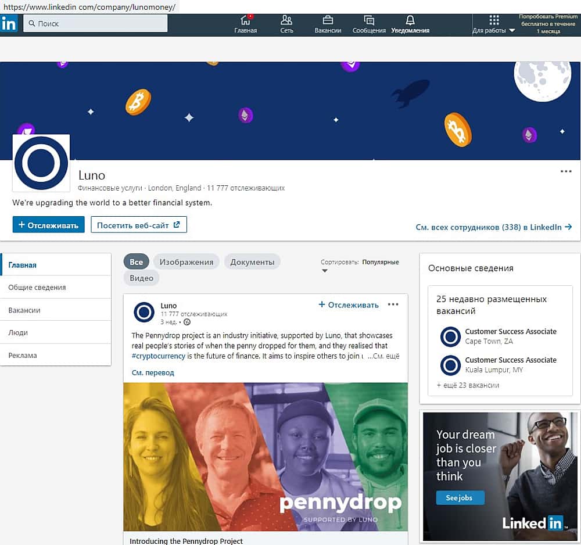Show ещё 23 вакансии link

pos(468,385)
